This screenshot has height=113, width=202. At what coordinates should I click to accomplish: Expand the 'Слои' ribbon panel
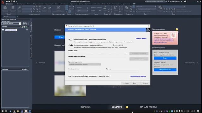coord(174,14)
